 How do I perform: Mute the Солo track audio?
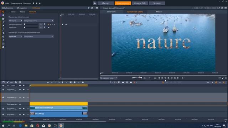[24, 85]
